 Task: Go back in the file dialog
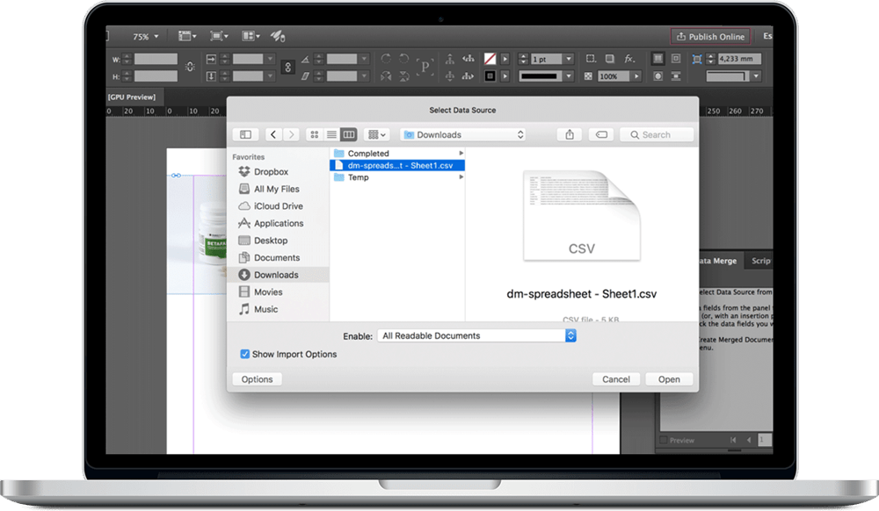click(x=273, y=134)
